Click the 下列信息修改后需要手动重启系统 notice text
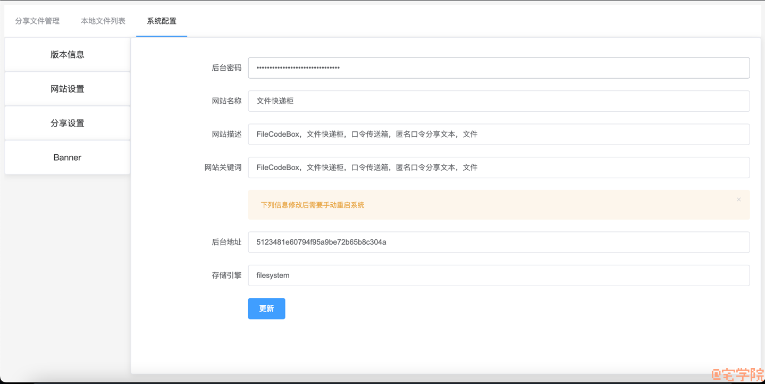Viewport: 765px width, 384px height. click(x=312, y=205)
